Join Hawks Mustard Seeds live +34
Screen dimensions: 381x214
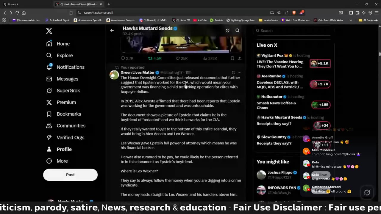322,125
